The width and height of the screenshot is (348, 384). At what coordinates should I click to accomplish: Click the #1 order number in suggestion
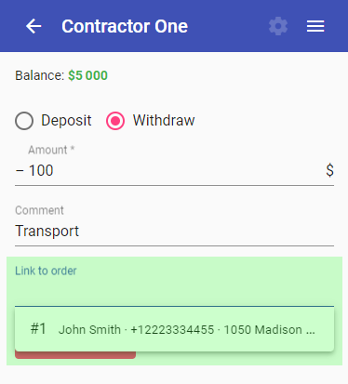point(38,328)
